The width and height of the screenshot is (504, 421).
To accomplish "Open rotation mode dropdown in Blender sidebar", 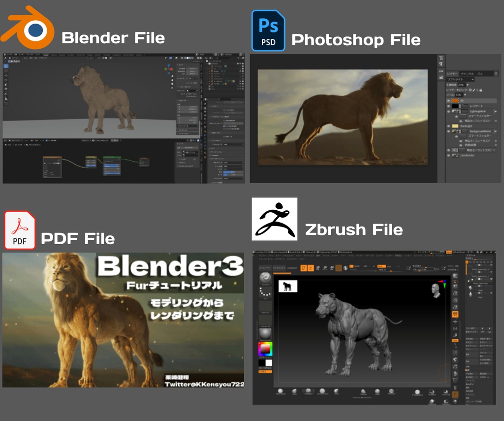I will (x=188, y=126).
